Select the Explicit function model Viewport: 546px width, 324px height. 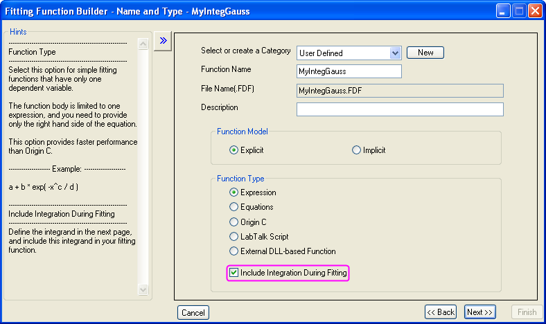(234, 150)
